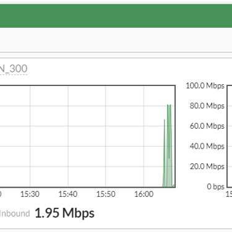
Task: Click the 0 bps axis label
Action: pyautogui.click(x=215, y=187)
